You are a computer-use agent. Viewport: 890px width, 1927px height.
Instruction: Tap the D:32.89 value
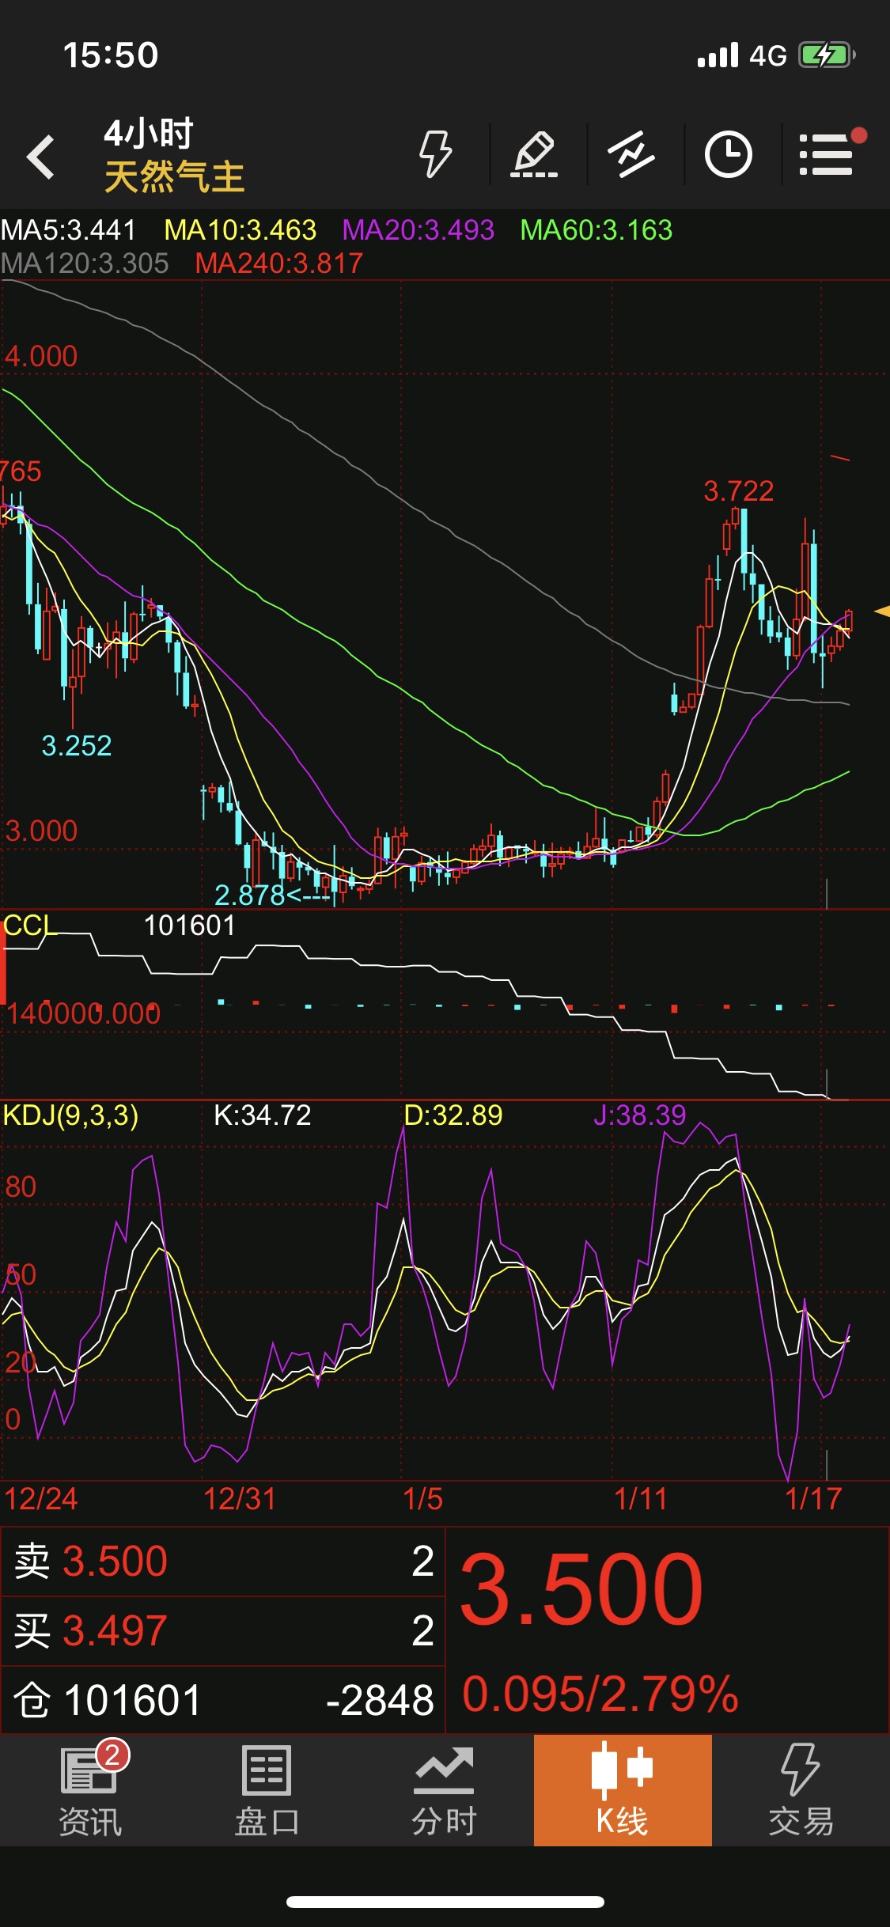453,1115
